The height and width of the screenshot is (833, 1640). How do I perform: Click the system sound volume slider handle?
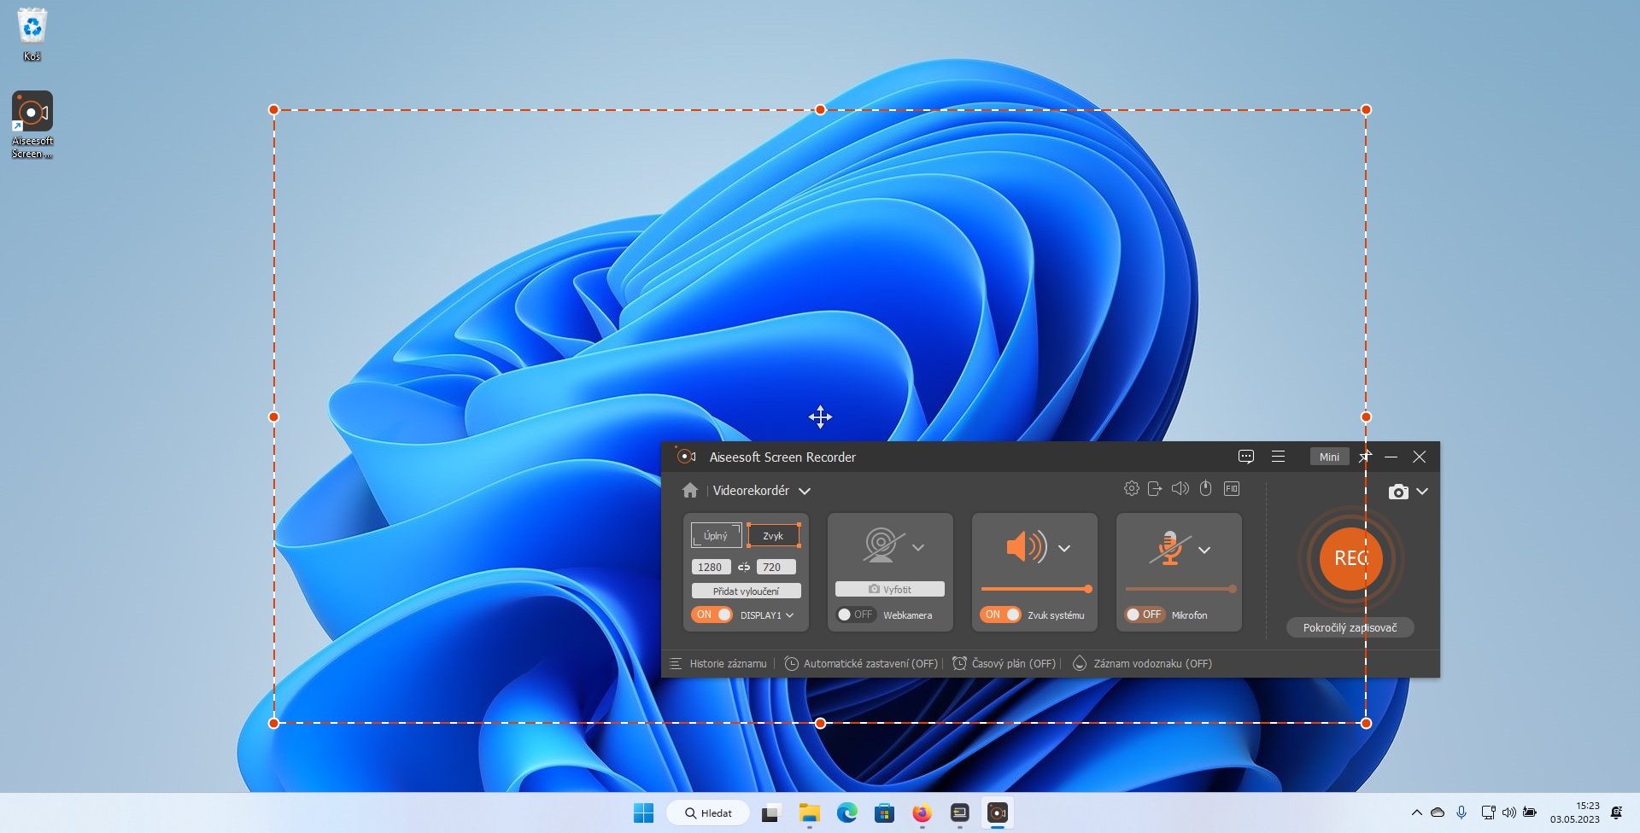click(1087, 589)
